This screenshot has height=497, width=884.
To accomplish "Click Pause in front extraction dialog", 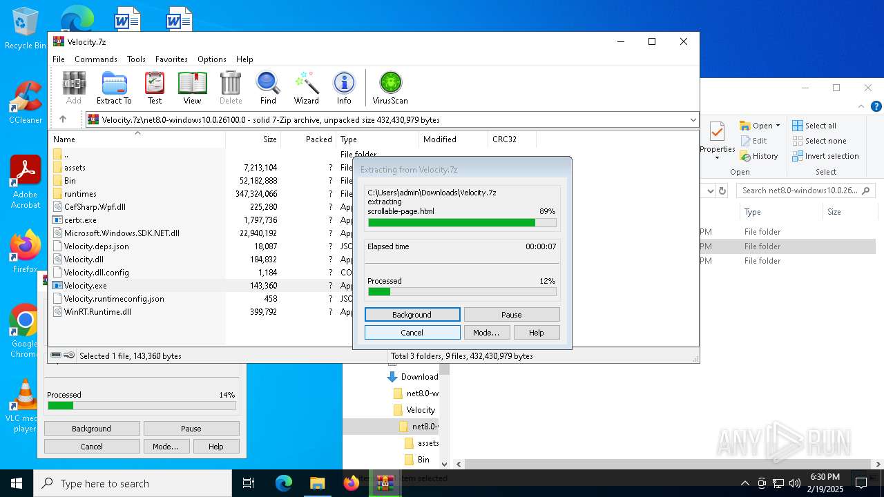I will tap(512, 315).
